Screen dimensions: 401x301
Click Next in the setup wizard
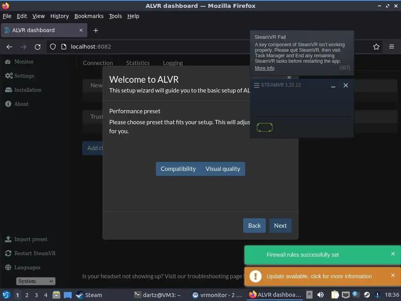(280, 225)
